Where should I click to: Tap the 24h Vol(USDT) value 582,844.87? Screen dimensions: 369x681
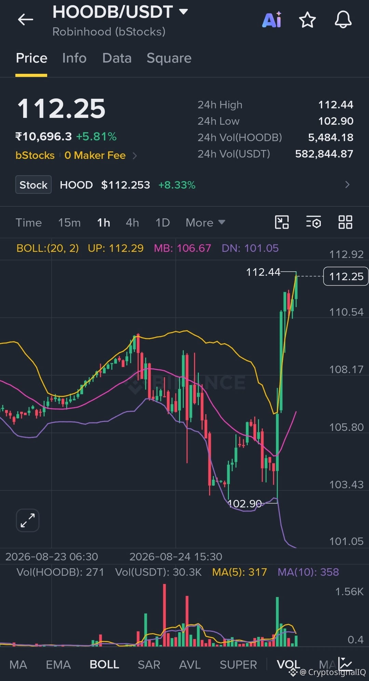point(324,154)
